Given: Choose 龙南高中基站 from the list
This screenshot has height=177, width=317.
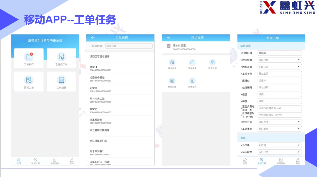Looking at the screenshot, I should (120, 79).
